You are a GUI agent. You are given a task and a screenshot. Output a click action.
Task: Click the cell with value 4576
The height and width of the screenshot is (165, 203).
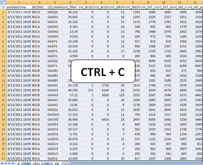[164, 90]
